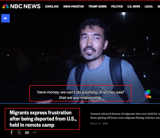This screenshot has height=138, width=160.
Task: Click the video progress bar under player
Action: [x=80, y=103]
